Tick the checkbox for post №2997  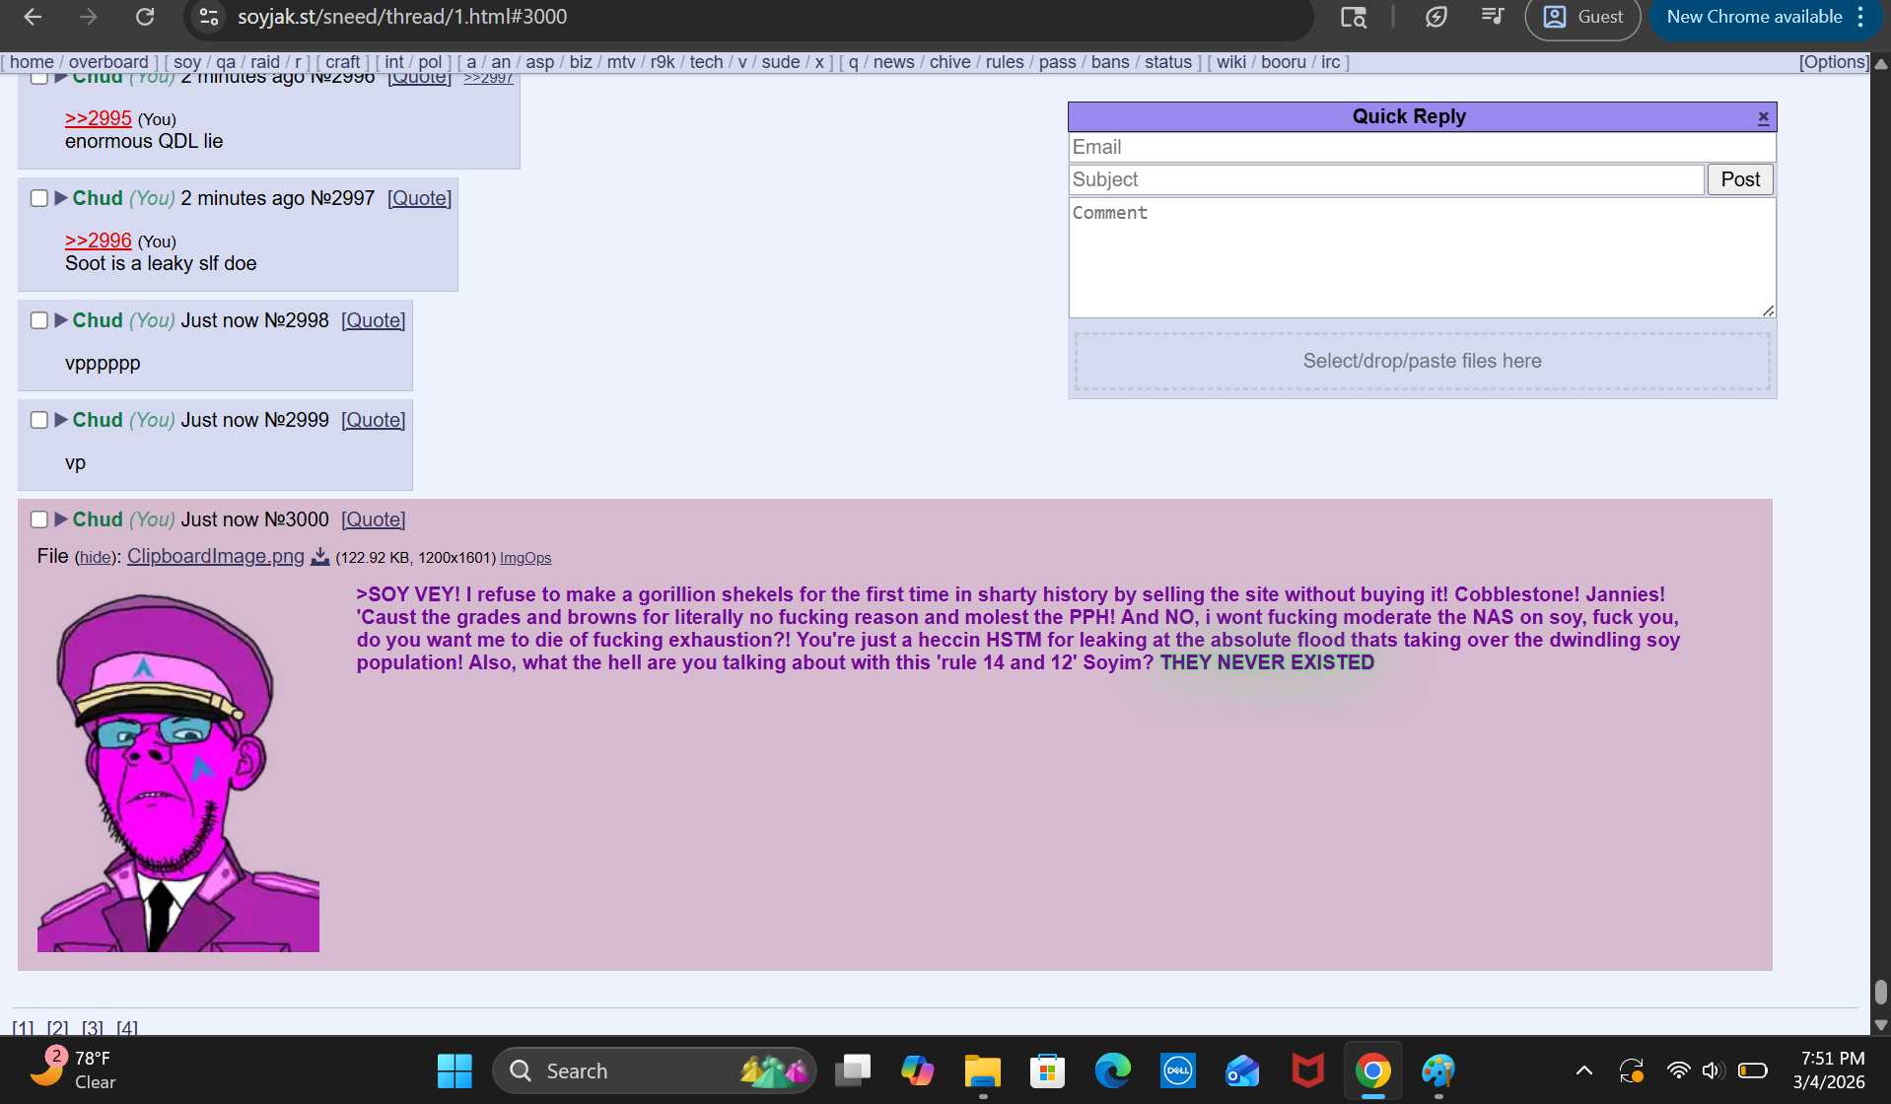(39, 198)
